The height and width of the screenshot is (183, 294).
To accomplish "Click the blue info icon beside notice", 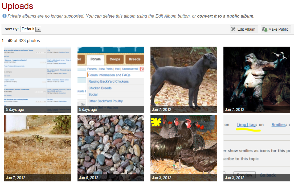I will 4,16.
